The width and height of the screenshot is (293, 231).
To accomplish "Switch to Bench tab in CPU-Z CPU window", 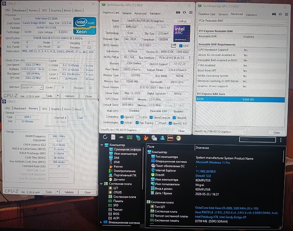I will tap(68, 11).
